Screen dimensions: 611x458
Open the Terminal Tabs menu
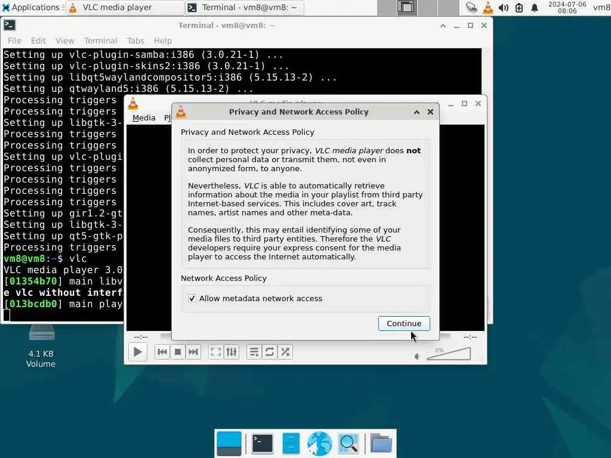coord(135,41)
